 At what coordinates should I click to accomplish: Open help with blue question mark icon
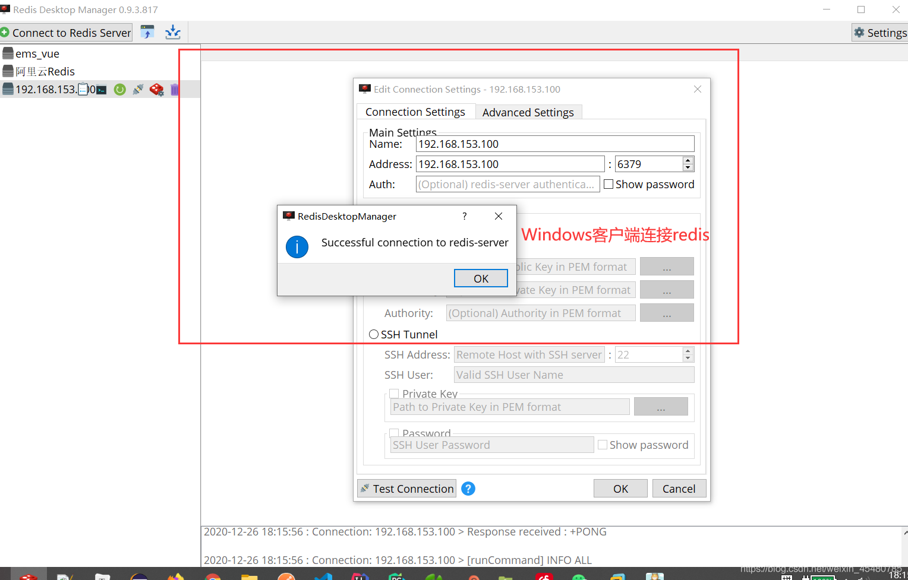click(468, 489)
